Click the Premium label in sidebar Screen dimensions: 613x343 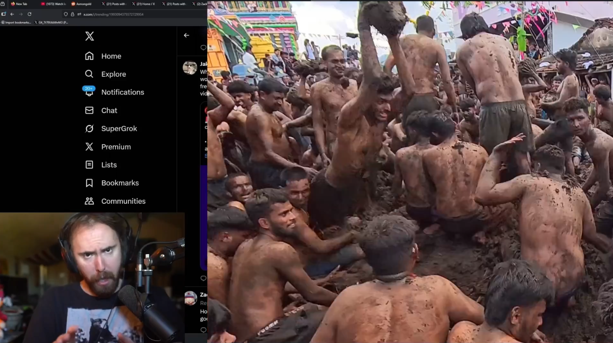point(116,147)
